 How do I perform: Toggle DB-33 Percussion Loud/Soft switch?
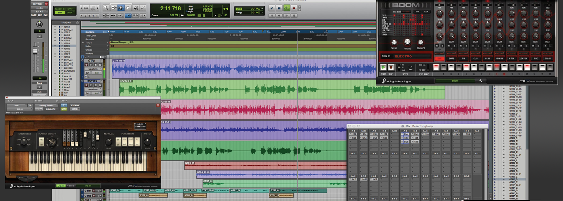click(x=124, y=142)
